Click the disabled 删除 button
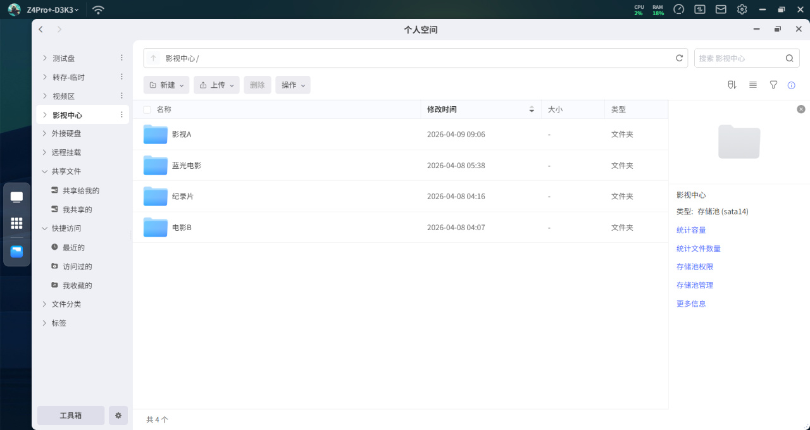The image size is (810, 430). 258,85
